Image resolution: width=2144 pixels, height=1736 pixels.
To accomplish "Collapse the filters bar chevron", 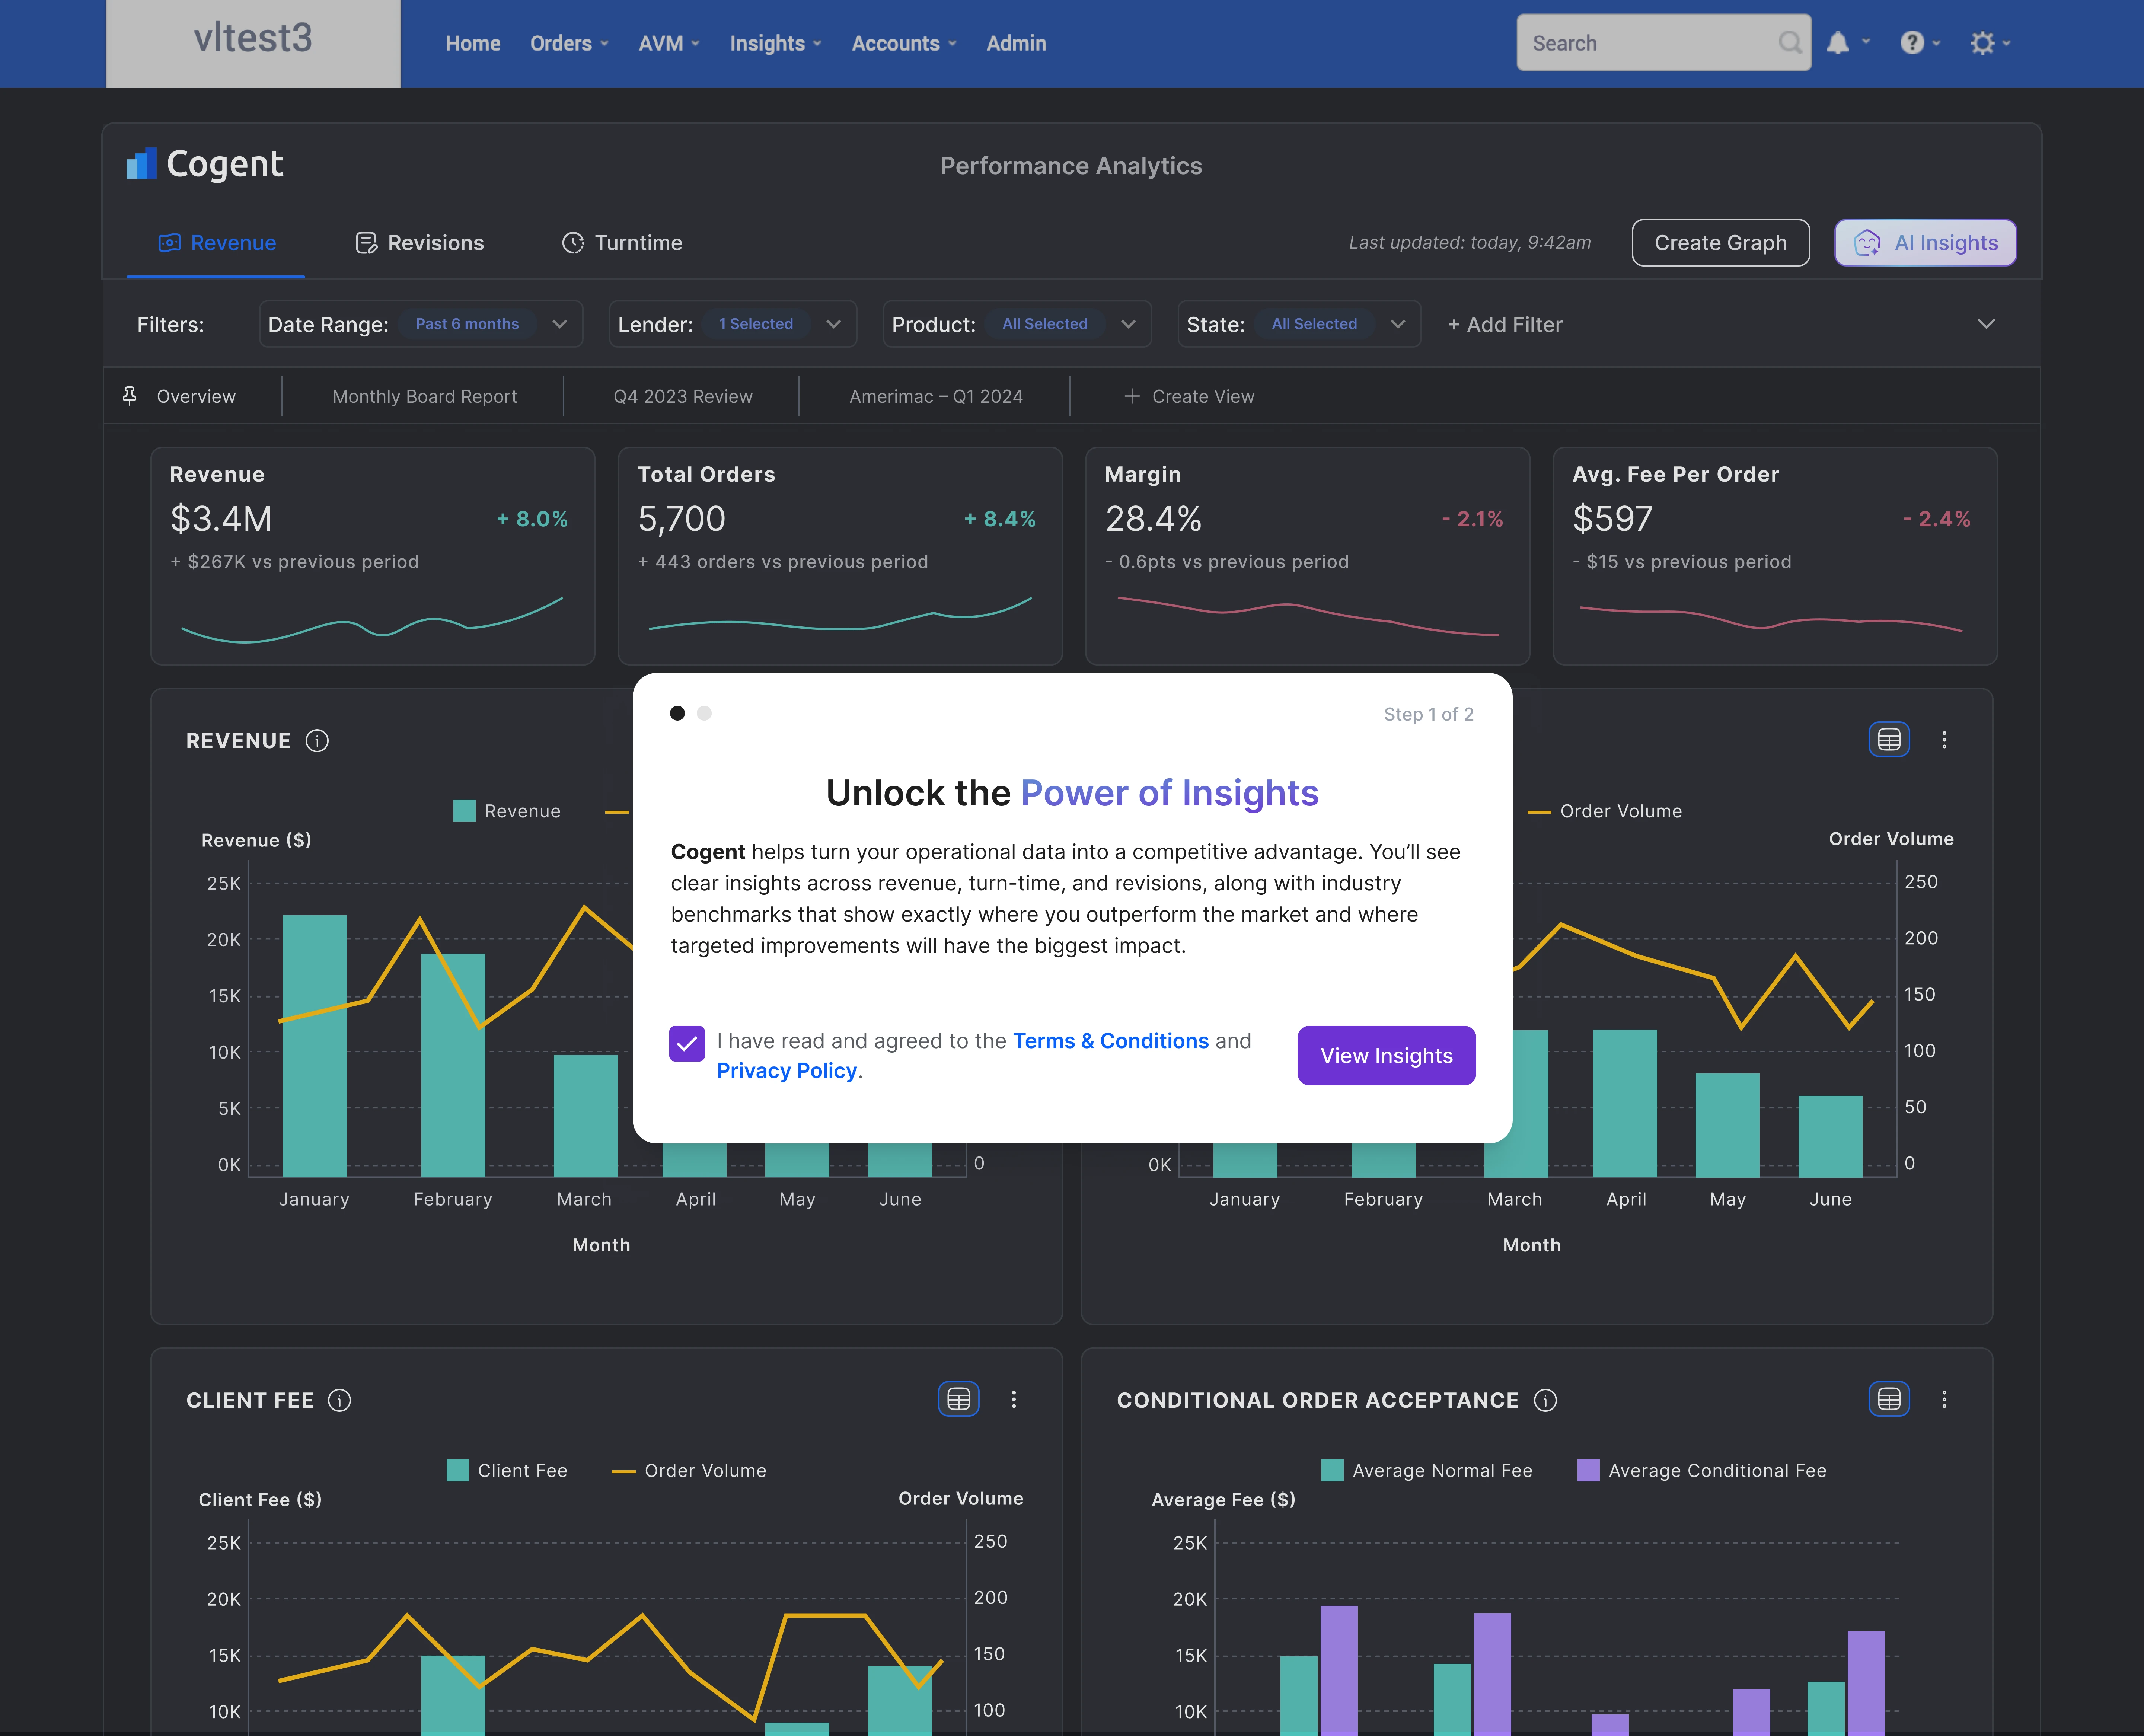I will pyautogui.click(x=1986, y=324).
